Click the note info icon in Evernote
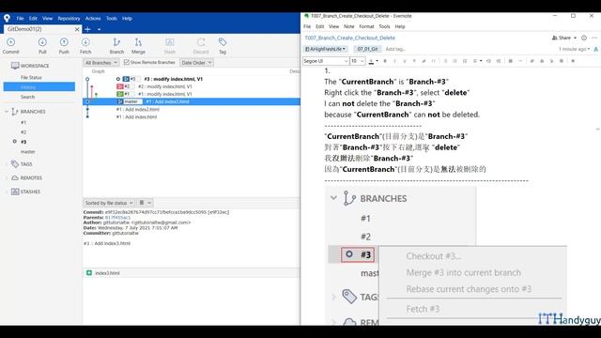Image resolution: width=601 pixels, height=338 pixels. (584, 38)
